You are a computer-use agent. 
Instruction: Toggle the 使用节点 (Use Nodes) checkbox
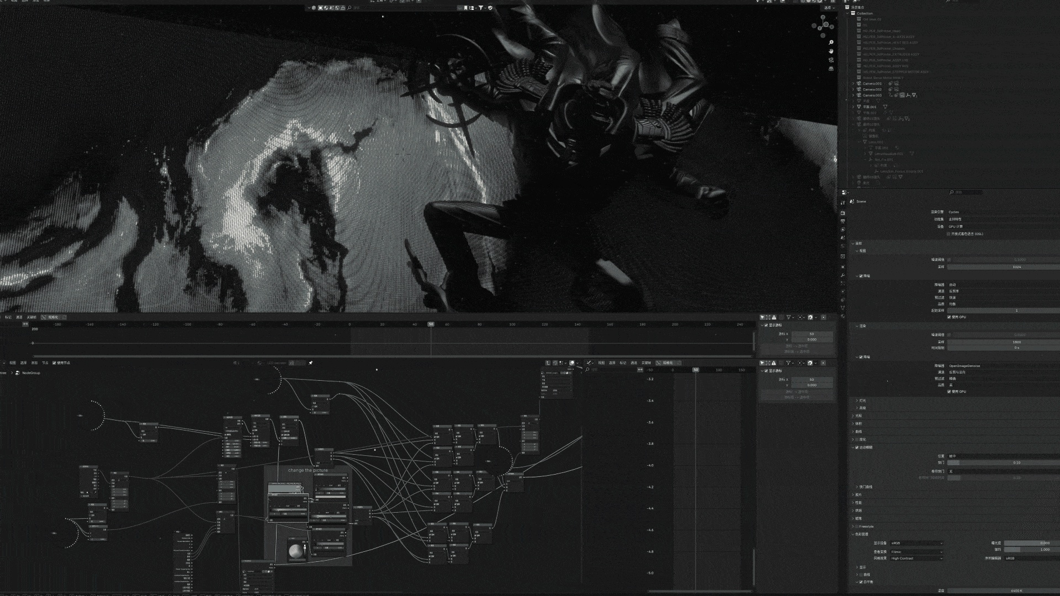(54, 363)
